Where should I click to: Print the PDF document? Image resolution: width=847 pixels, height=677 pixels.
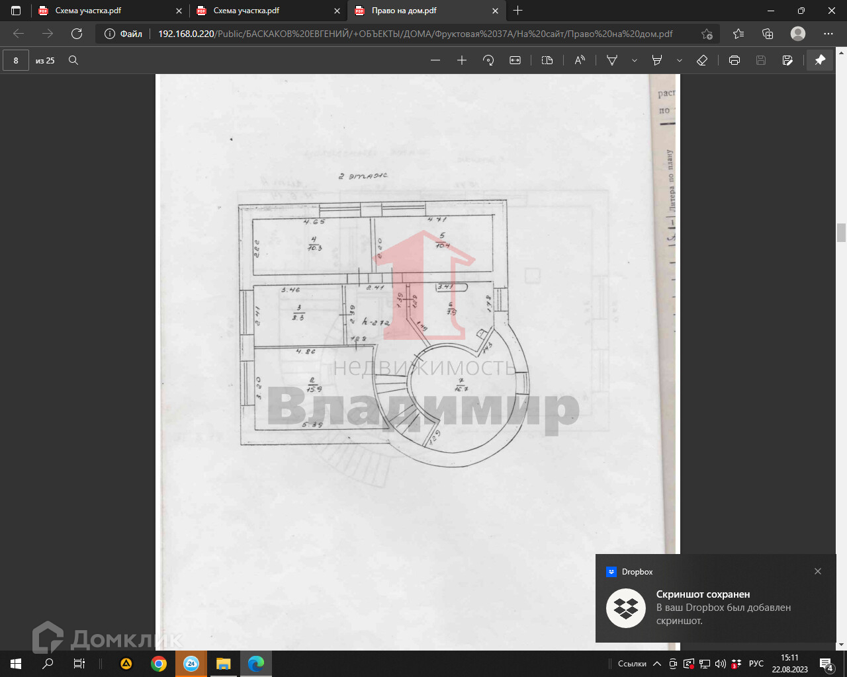[x=734, y=60]
